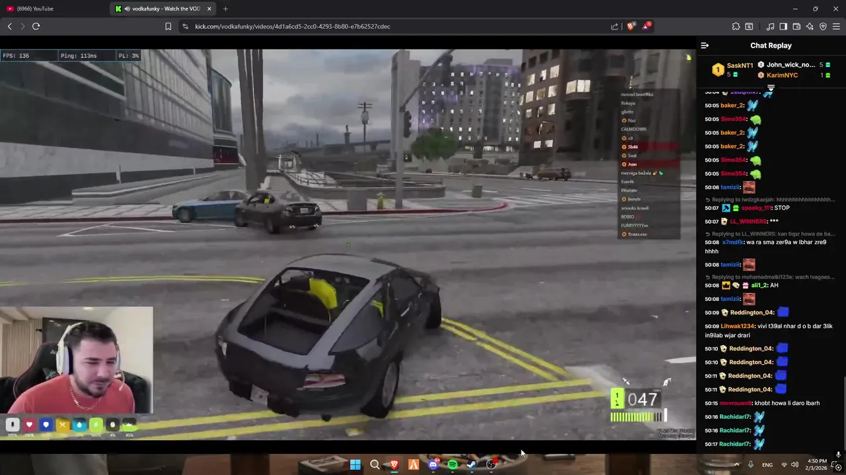The width and height of the screenshot is (846, 475).
Task: Click username x7mdfk in chat
Action: pos(733,242)
